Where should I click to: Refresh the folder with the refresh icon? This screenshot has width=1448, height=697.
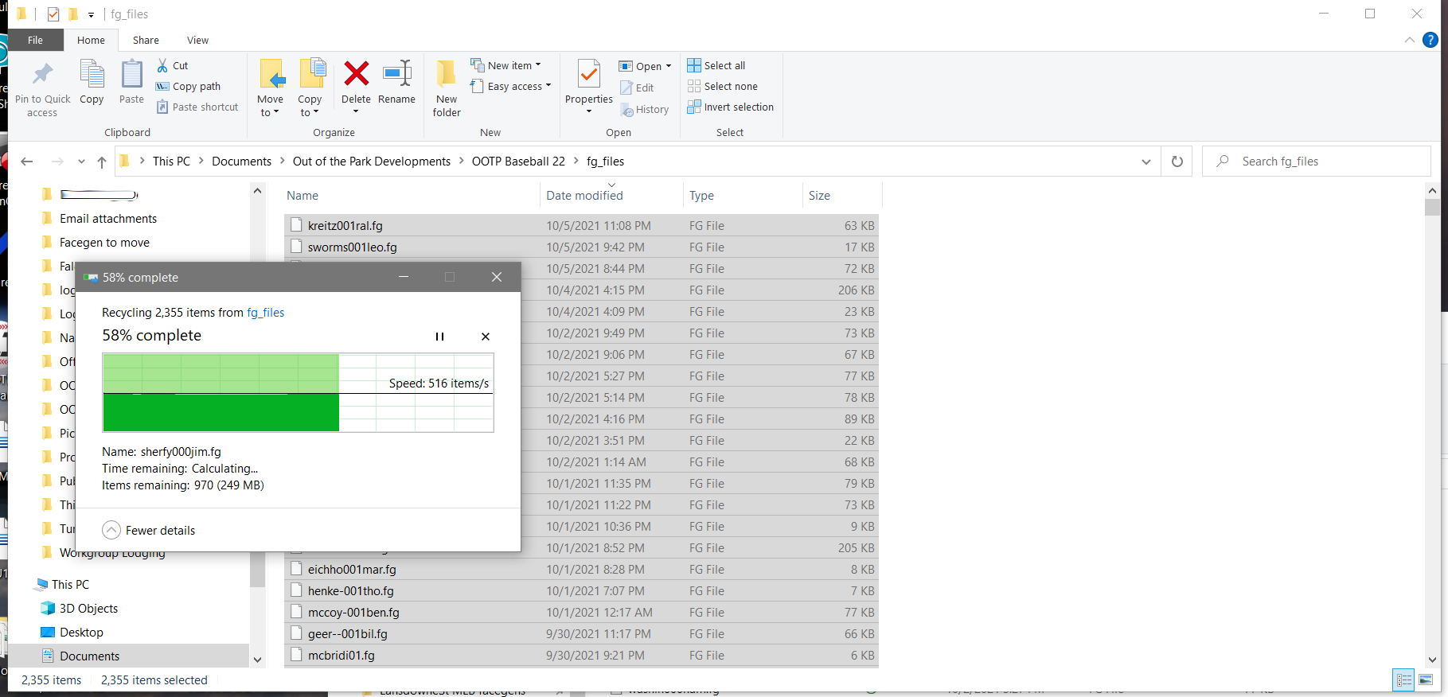[x=1177, y=162]
